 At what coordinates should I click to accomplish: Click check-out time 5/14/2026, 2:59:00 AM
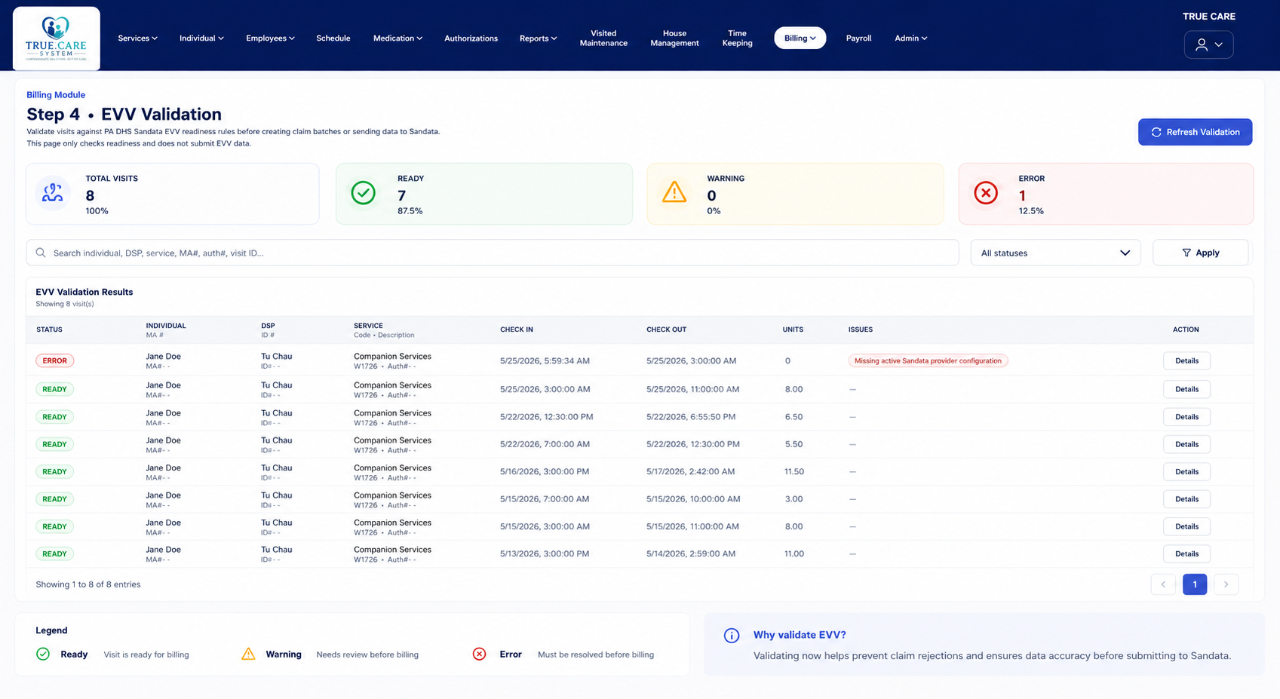click(691, 554)
